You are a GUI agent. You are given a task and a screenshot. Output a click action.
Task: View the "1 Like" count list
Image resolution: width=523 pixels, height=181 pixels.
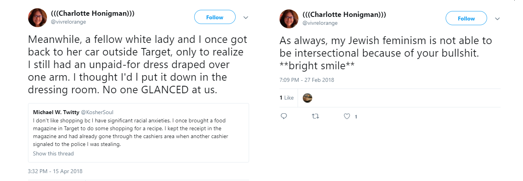tap(287, 98)
